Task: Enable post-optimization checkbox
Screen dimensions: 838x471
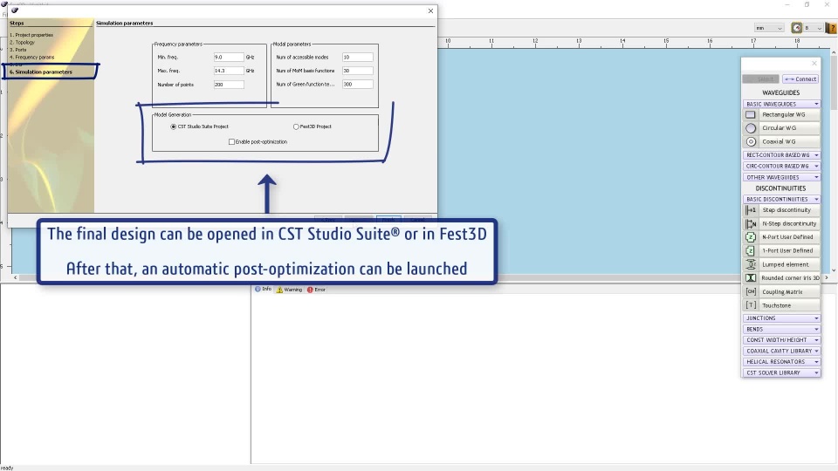Action: (x=231, y=141)
